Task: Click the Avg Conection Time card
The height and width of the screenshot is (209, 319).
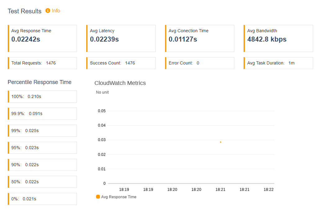Action: coord(200,38)
